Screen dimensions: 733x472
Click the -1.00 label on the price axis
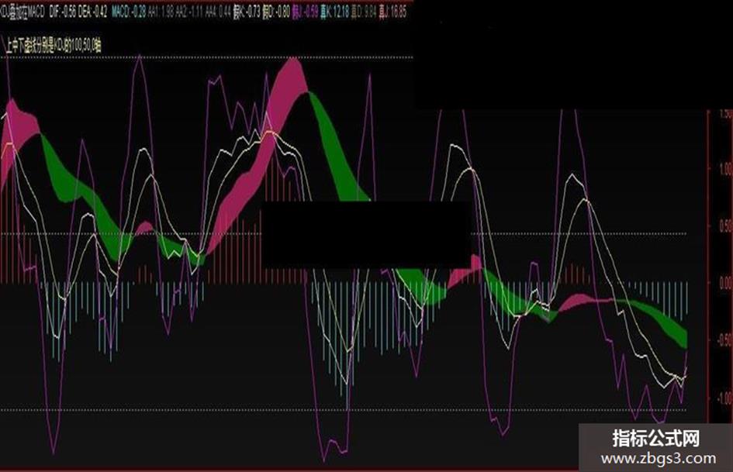(x=725, y=398)
